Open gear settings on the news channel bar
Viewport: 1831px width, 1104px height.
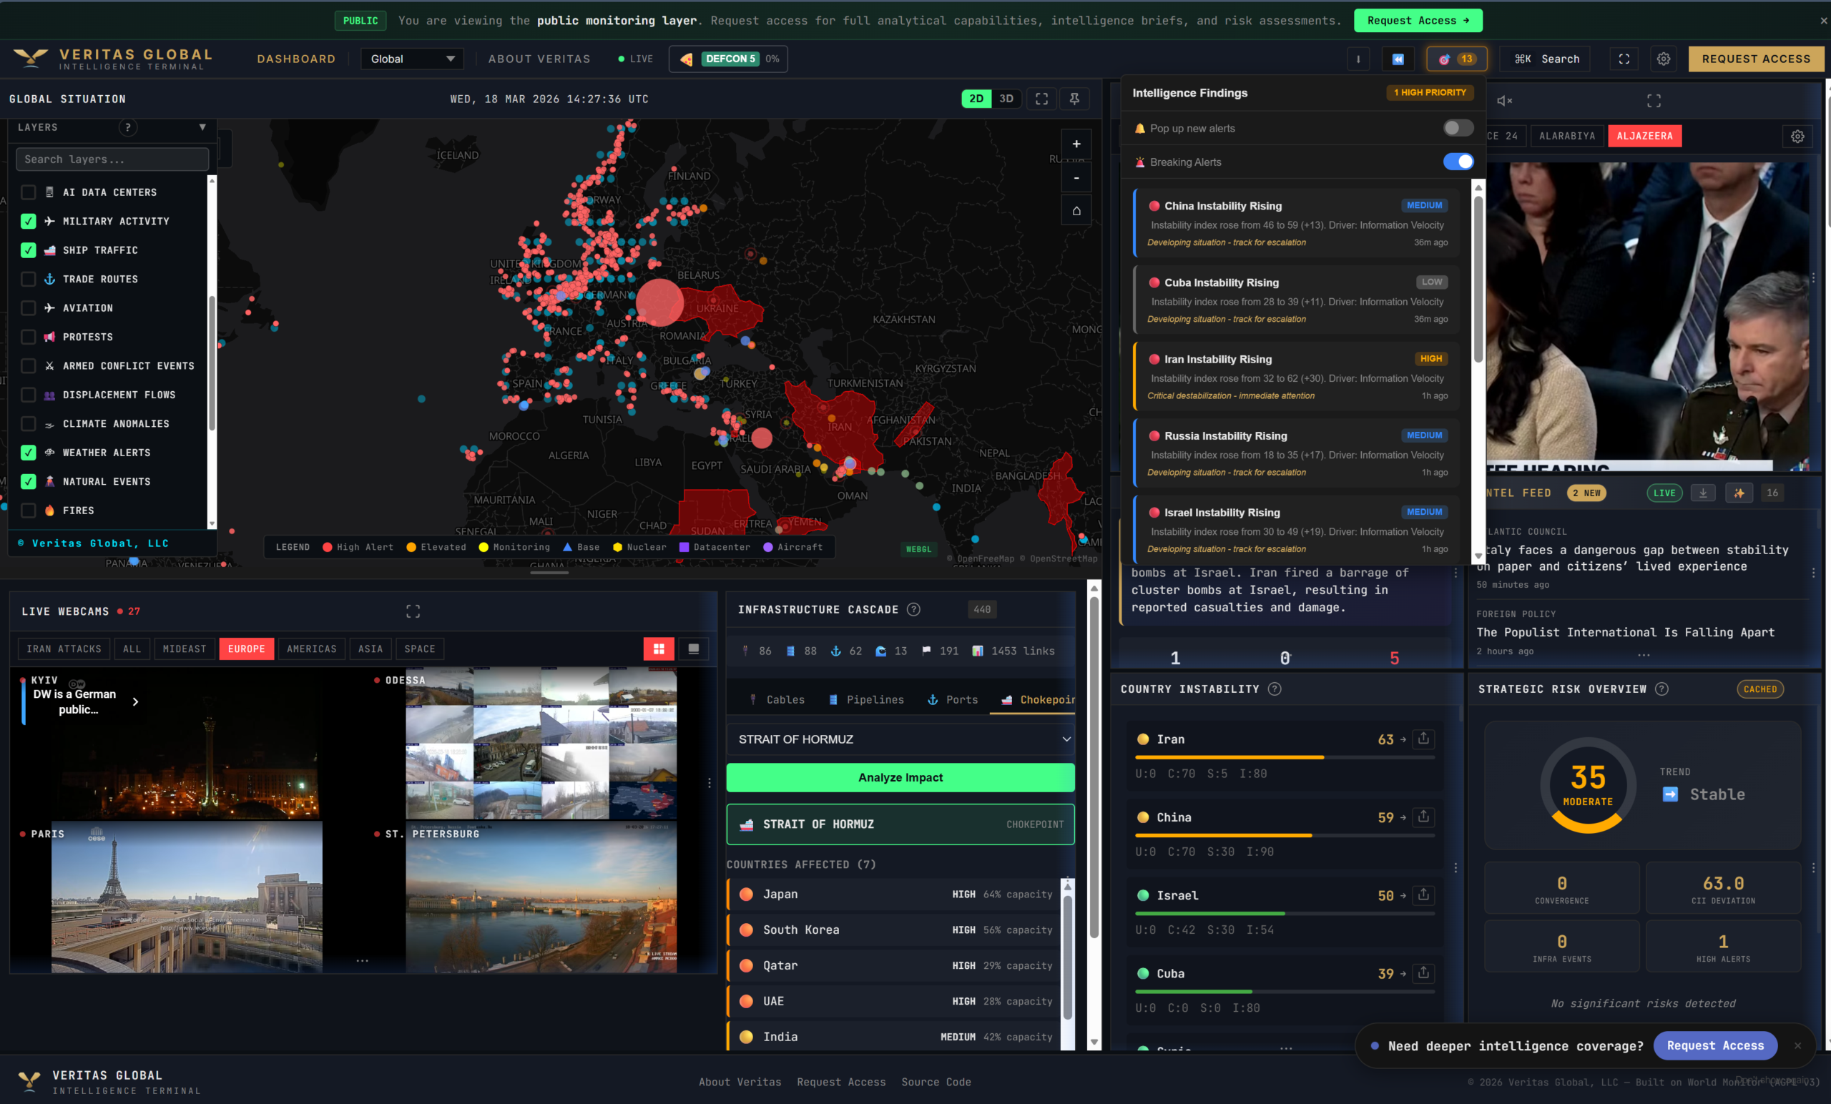click(1798, 137)
